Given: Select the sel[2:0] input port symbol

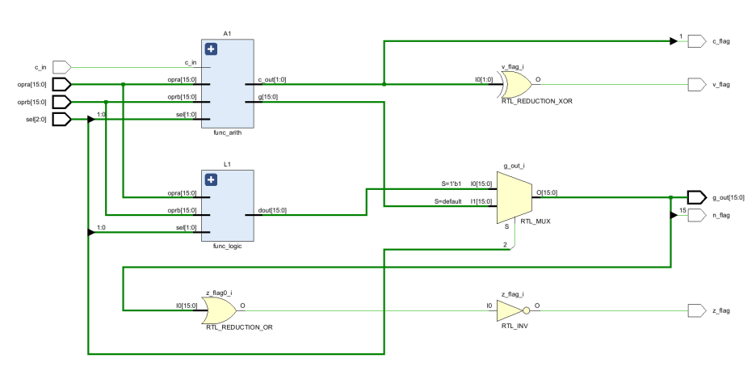Looking at the screenshot, I should coord(61,119).
